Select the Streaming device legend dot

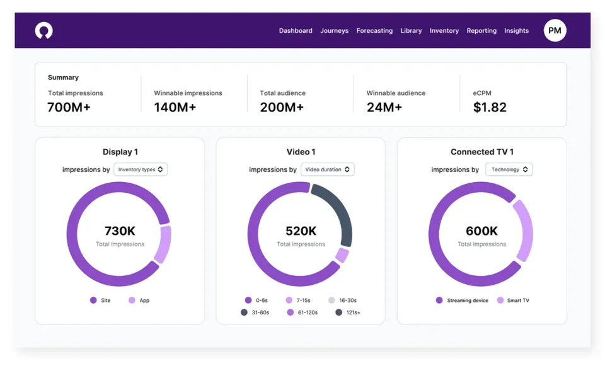tap(439, 300)
